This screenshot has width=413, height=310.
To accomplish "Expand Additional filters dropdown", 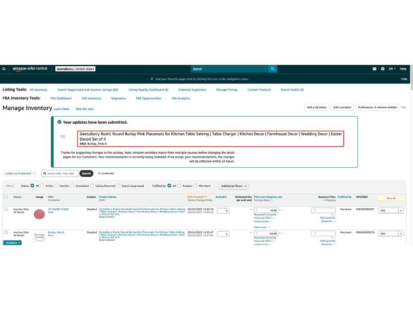I will pos(234,186).
